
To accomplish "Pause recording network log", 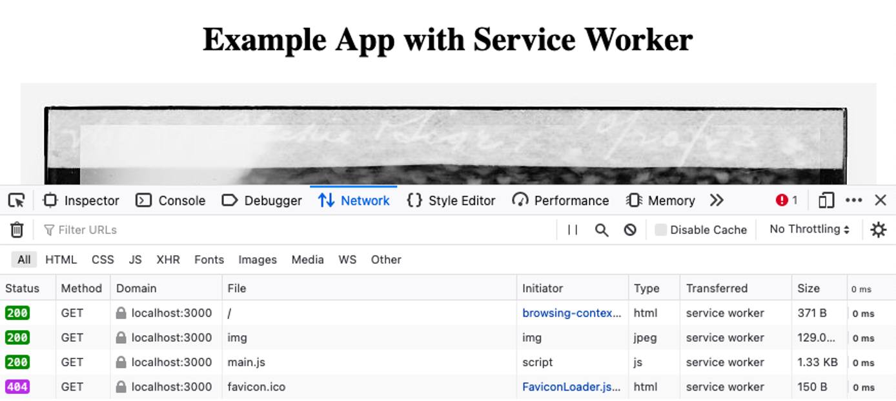I will pos(572,230).
